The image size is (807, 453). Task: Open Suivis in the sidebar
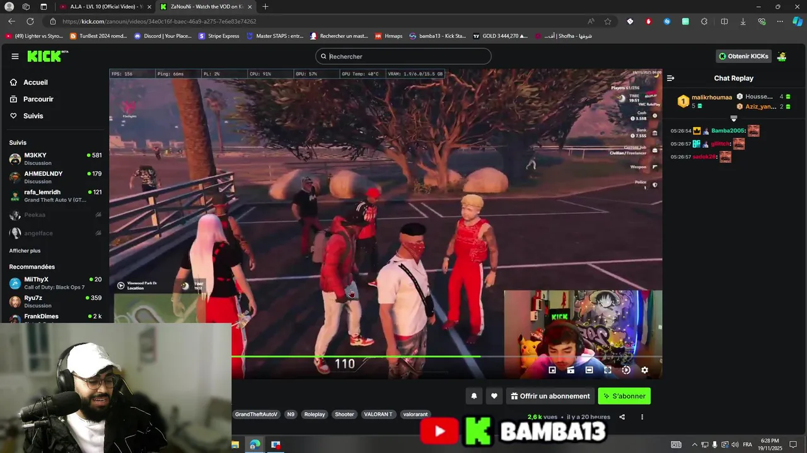coord(33,116)
